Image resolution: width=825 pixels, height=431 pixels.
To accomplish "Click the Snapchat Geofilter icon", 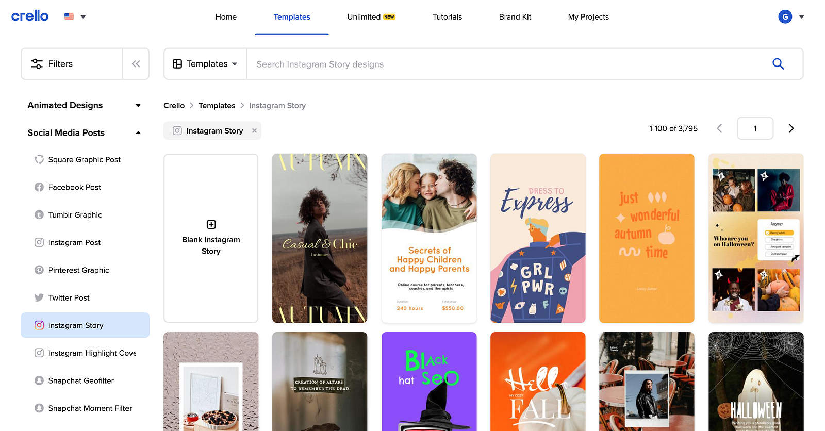I will (x=39, y=380).
